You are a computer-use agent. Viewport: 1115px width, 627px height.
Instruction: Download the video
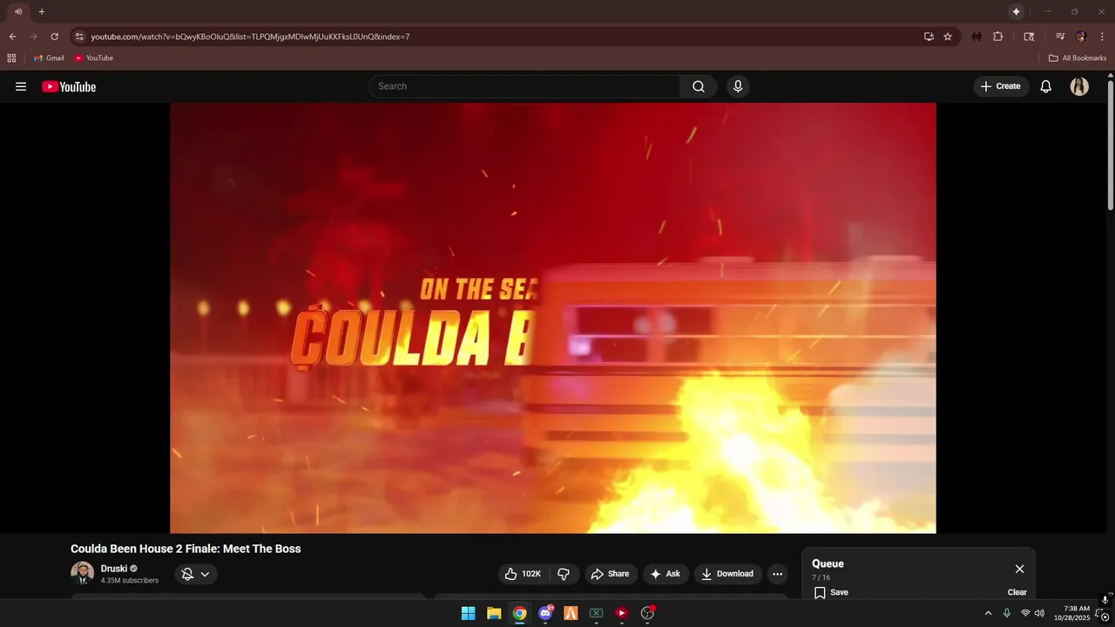[x=728, y=574]
